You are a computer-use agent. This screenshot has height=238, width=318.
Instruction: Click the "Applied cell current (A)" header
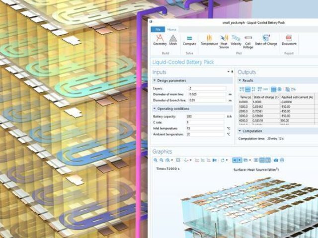[x=297, y=97]
